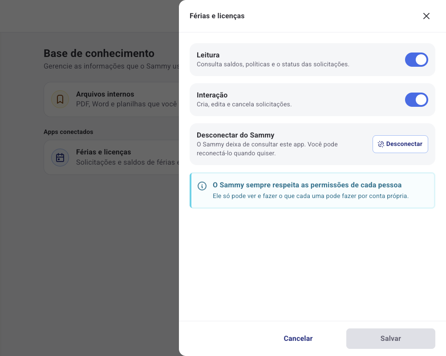Close the Férias e licenças panel
Screen dimensions: 446x356
426,16
